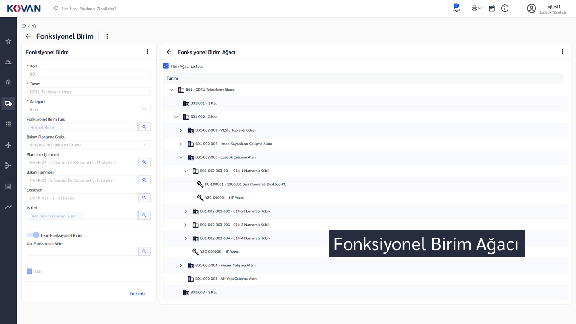
Task: Expand C14-2 Numaralı Kübik node
Action: coord(186,211)
